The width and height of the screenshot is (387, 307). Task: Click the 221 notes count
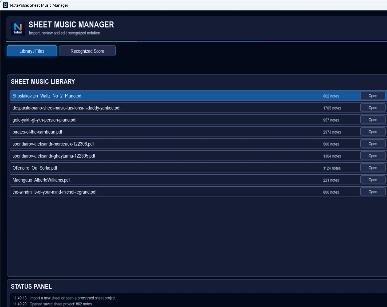point(331,180)
